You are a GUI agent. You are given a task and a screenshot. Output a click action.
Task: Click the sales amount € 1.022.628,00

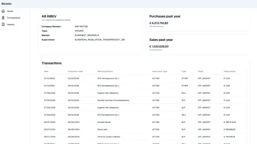click(x=159, y=46)
